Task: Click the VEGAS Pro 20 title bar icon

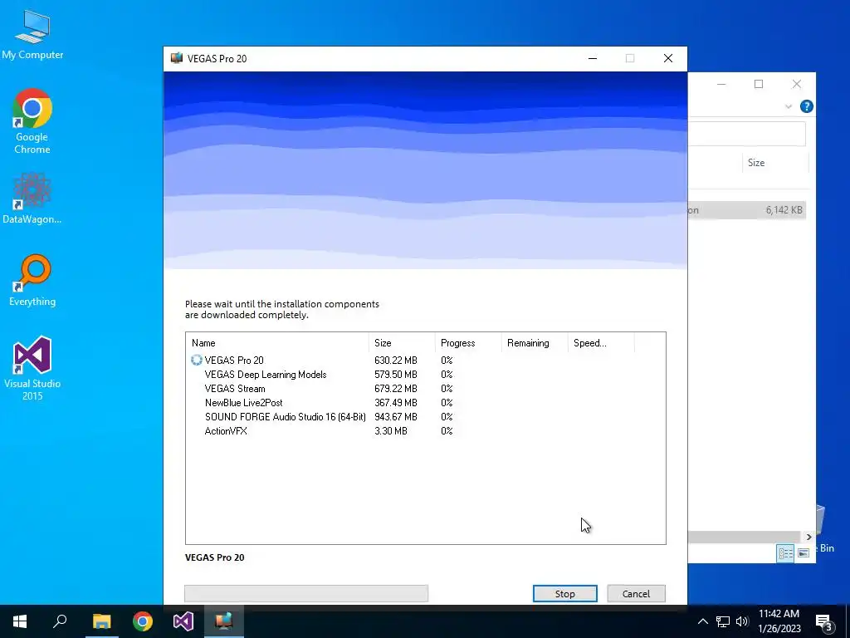Action: click(x=177, y=59)
